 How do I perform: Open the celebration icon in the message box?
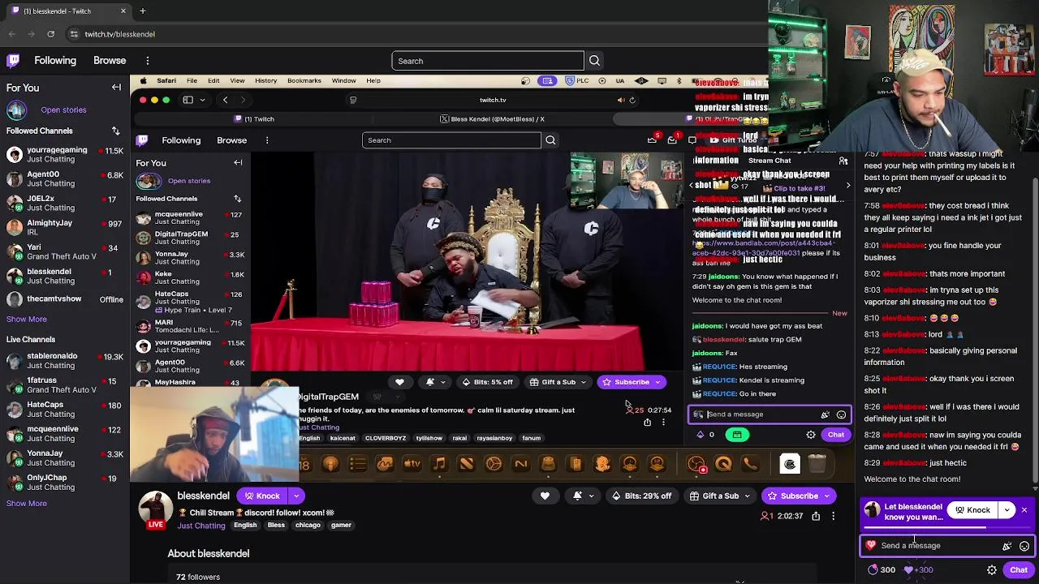(1007, 546)
